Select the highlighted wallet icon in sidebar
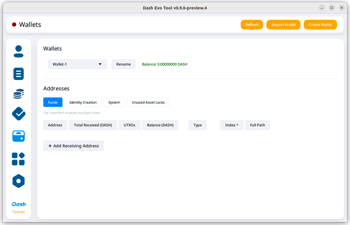The image size is (350, 225). pos(19,136)
